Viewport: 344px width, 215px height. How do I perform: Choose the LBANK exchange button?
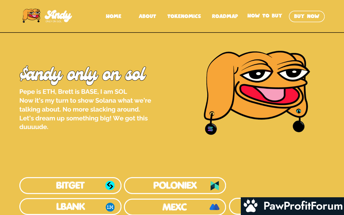(x=70, y=207)
